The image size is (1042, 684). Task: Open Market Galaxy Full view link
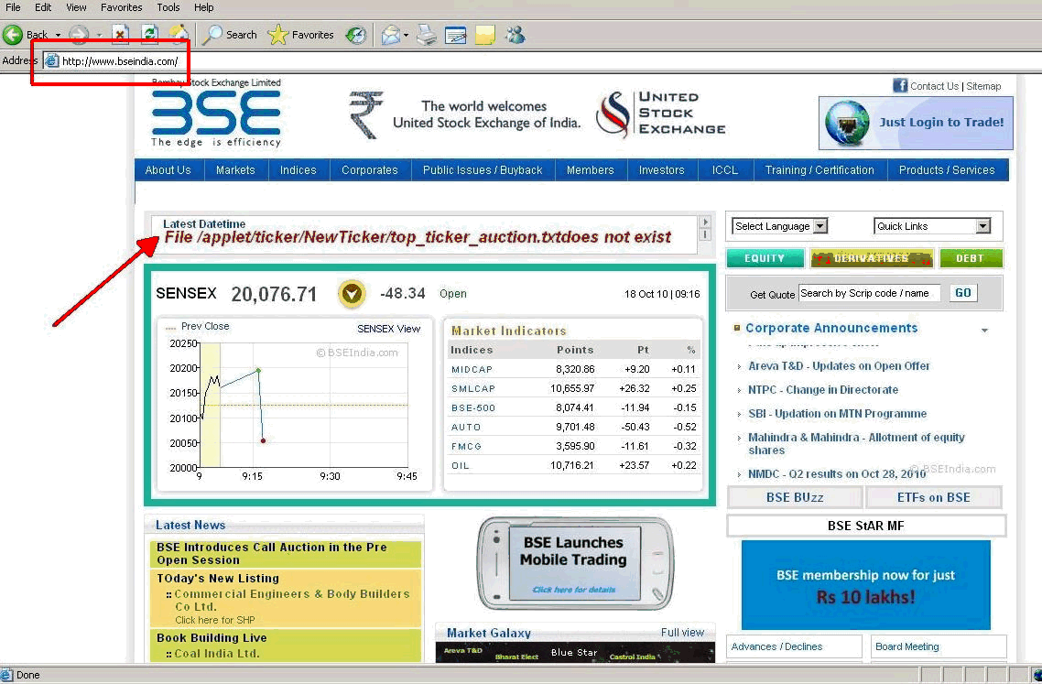click(682, 632)
